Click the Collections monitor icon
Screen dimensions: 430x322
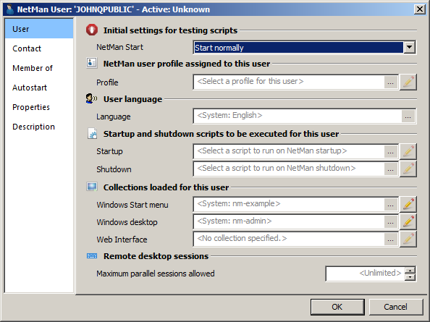92,187
